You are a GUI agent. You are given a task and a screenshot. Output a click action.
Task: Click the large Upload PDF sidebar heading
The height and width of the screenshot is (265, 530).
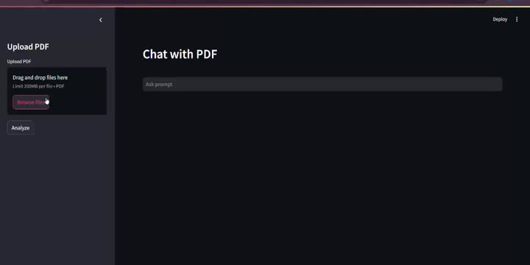28,46
